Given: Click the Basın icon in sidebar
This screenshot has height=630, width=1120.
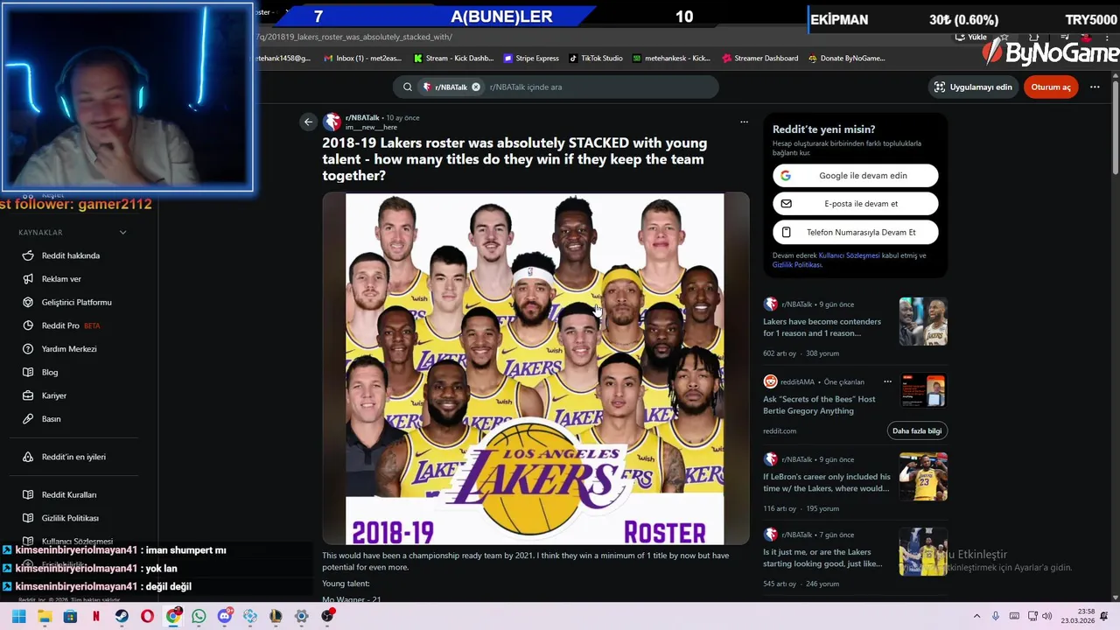Looking at the screenshot, I should (x=28, y=418).
